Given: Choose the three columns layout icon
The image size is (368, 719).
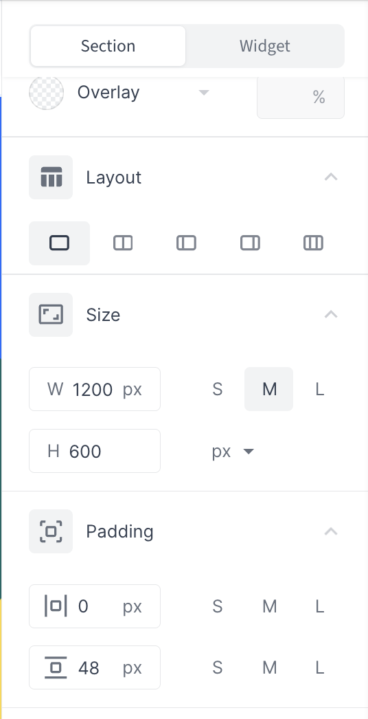Looking at the screenshot, I should (x=314, y=243).
